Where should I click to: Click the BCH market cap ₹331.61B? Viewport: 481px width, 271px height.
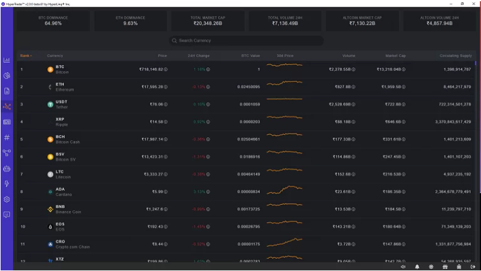[x=392, y=139]
